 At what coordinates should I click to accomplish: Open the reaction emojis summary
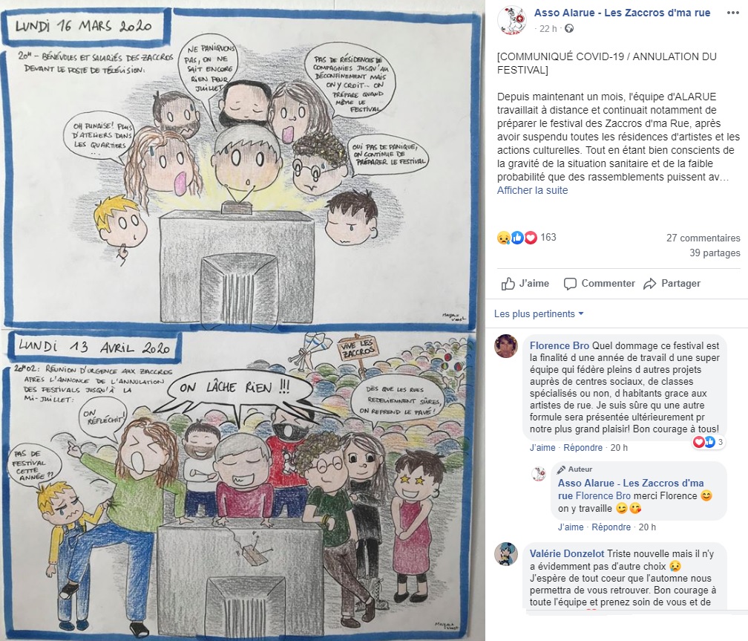pos(517,238)
